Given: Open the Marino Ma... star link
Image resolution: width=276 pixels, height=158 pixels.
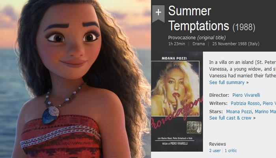Looking at the screenshot, I should [x=265, y=111].
